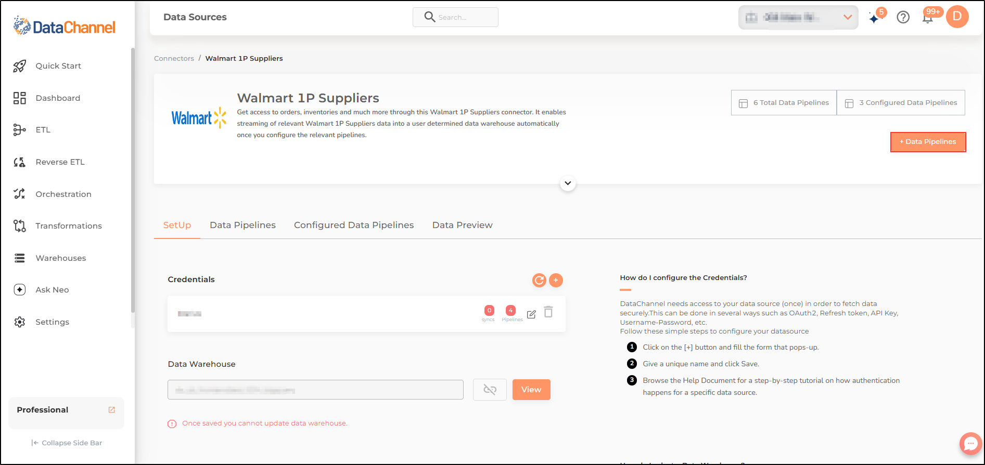Click the + Data Pipelines button
This screenshot has width=985, height=465.
pos(928,142)
